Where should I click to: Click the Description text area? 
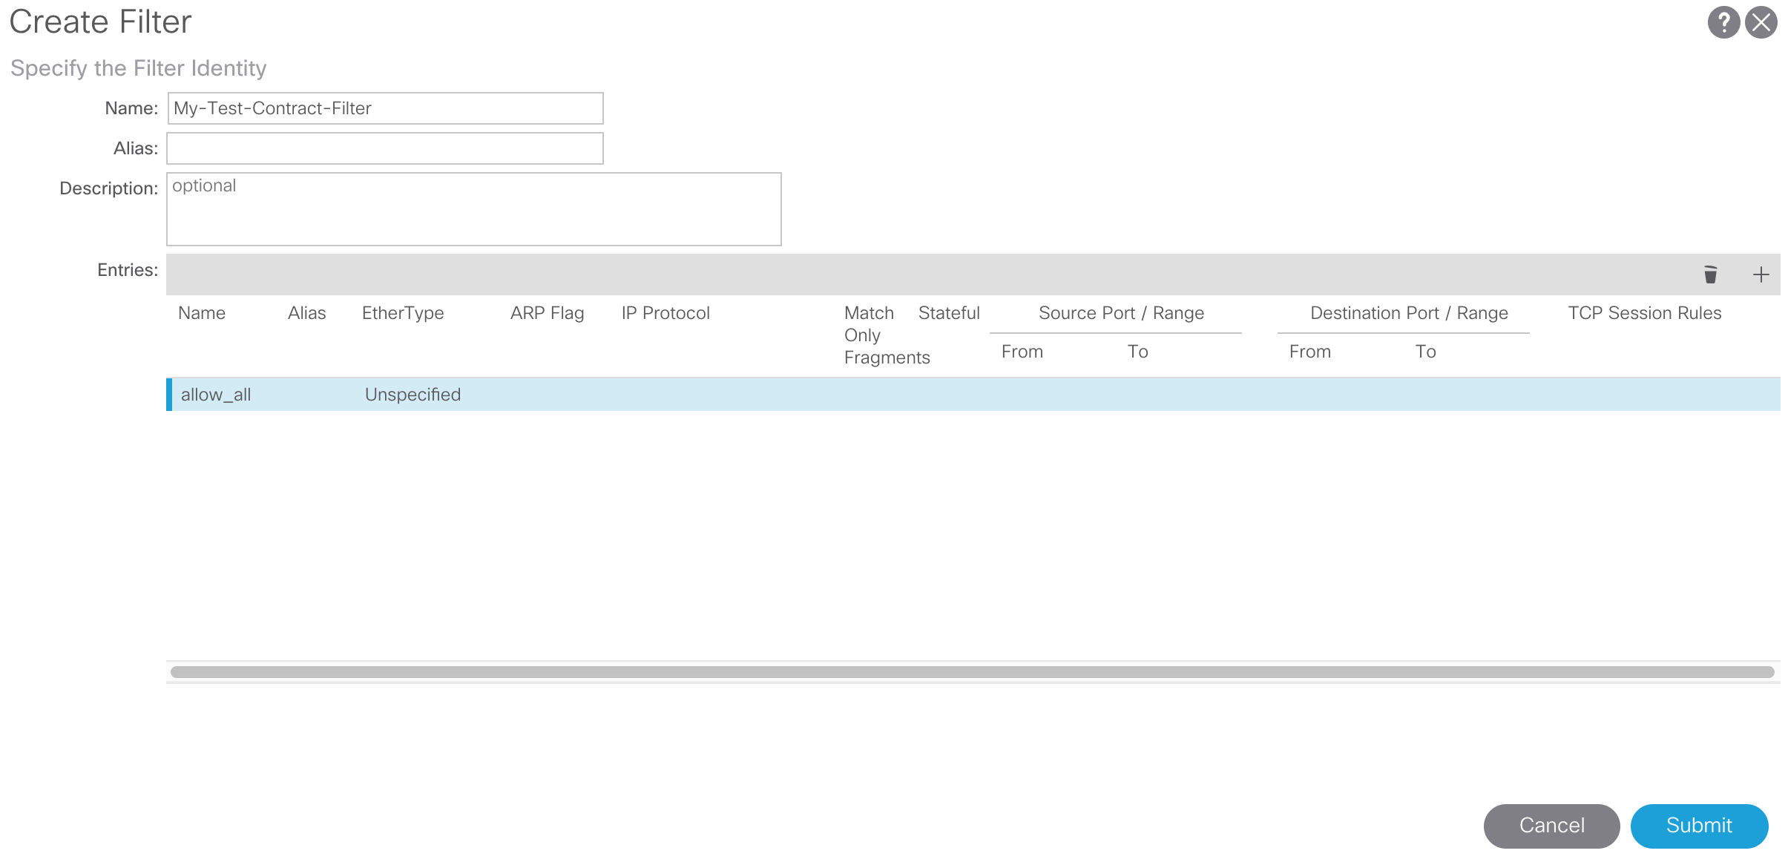[473, 209]
